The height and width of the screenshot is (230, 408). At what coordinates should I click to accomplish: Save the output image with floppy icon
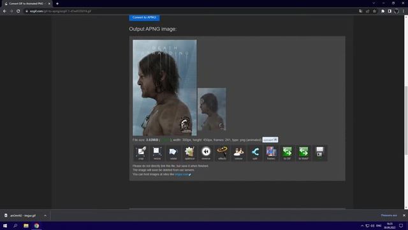click(x=319, y=153)
